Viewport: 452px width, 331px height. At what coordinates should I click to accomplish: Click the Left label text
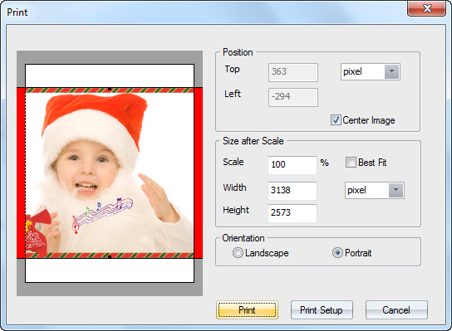[x=233, y=94]
